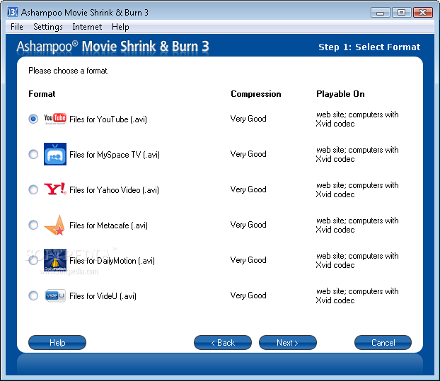Click the Yahoo Video Y! icon
The image size is (440, 381).
(55, 189)
